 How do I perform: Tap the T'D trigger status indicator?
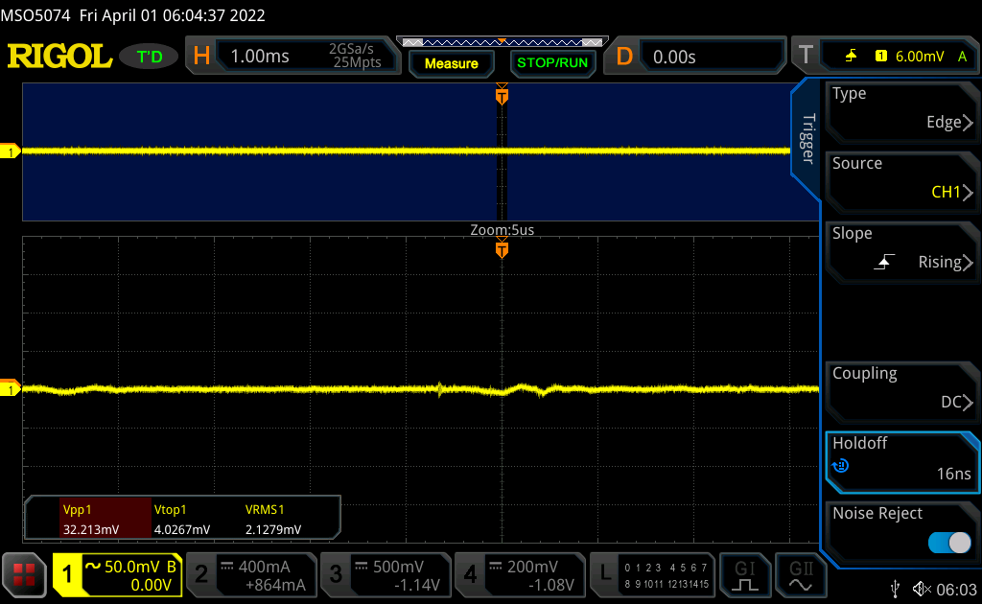coord(149,57)
